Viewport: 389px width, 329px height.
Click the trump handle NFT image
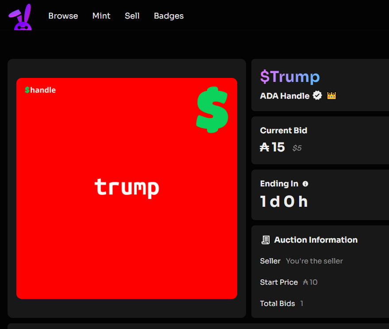(x=127, y=188)
